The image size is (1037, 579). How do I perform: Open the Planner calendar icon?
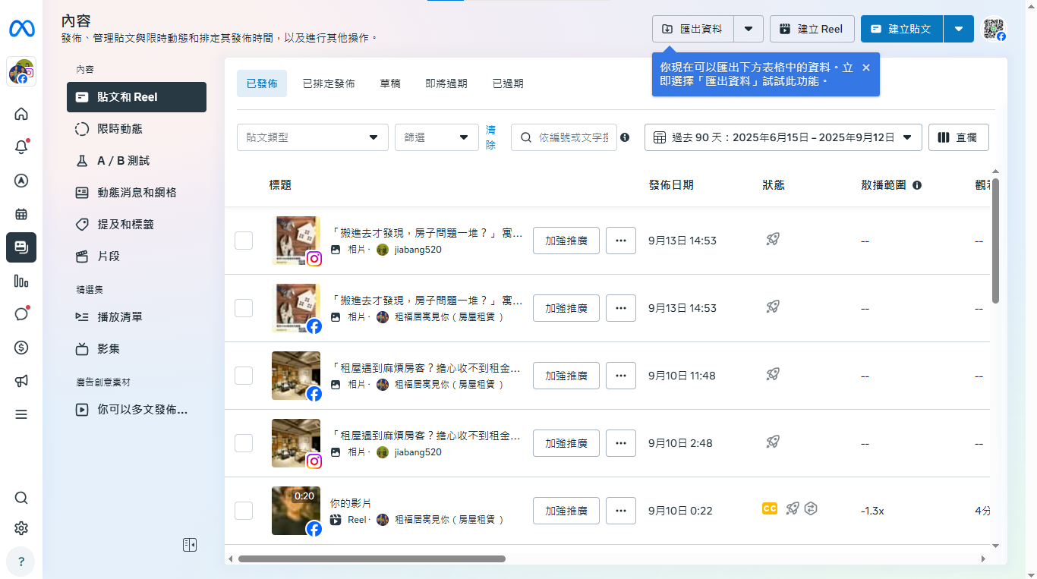point(21,214)
